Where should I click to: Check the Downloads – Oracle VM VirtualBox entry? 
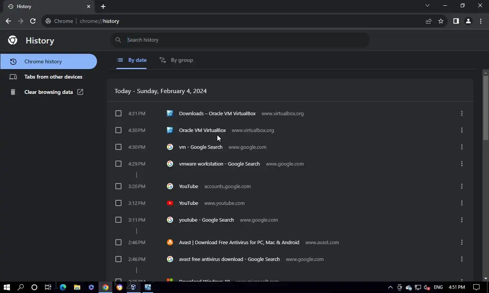coord(118,113)
